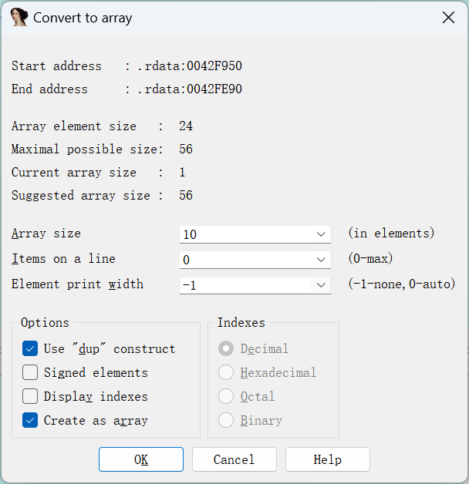Screen dimensions: 469x484
Task: Select the Hexadecimal index radio button
Action: click(226, 372)
